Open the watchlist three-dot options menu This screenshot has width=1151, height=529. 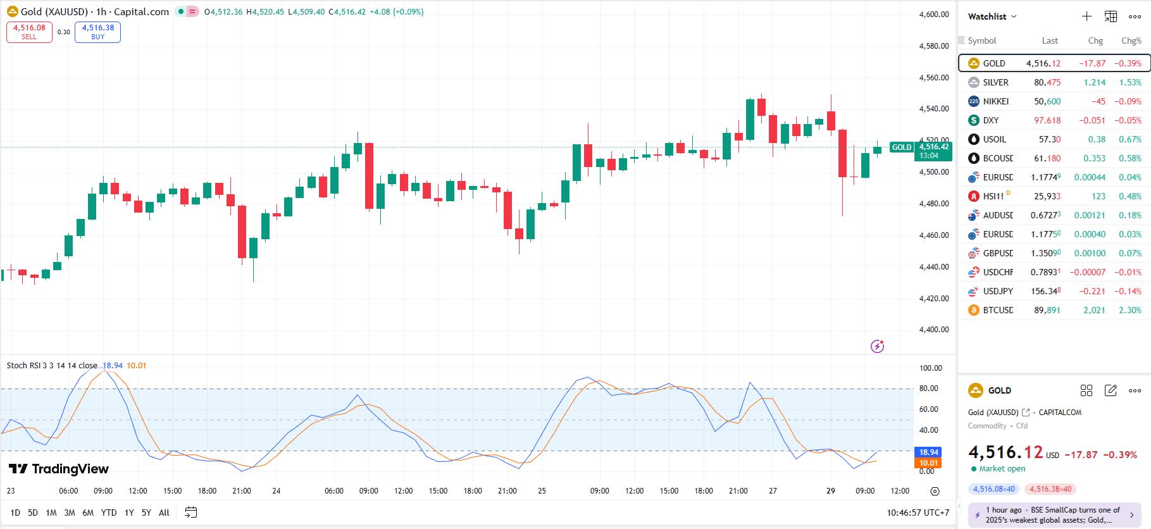(1135, 16)
